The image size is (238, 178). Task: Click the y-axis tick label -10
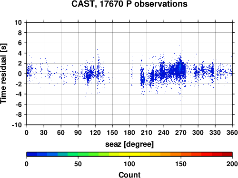pos(17,125)
